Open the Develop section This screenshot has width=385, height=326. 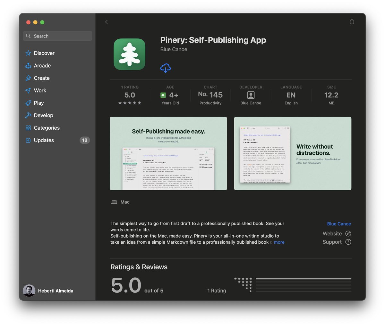pyautogui.click(x=44, y=115)
